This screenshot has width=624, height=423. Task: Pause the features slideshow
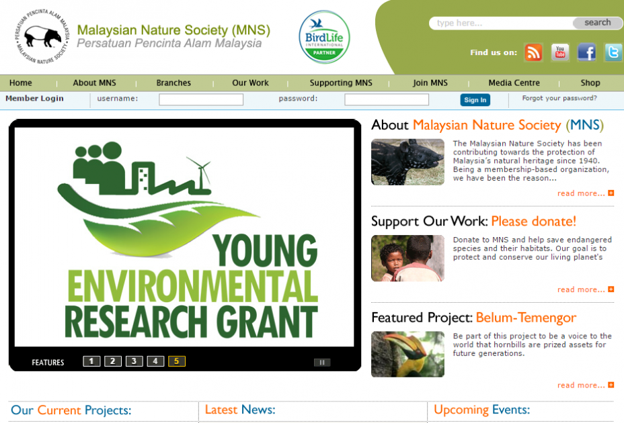coord(322,362)
